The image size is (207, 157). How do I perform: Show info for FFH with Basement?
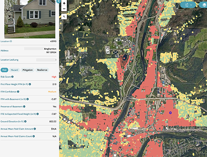coord(28,99)
